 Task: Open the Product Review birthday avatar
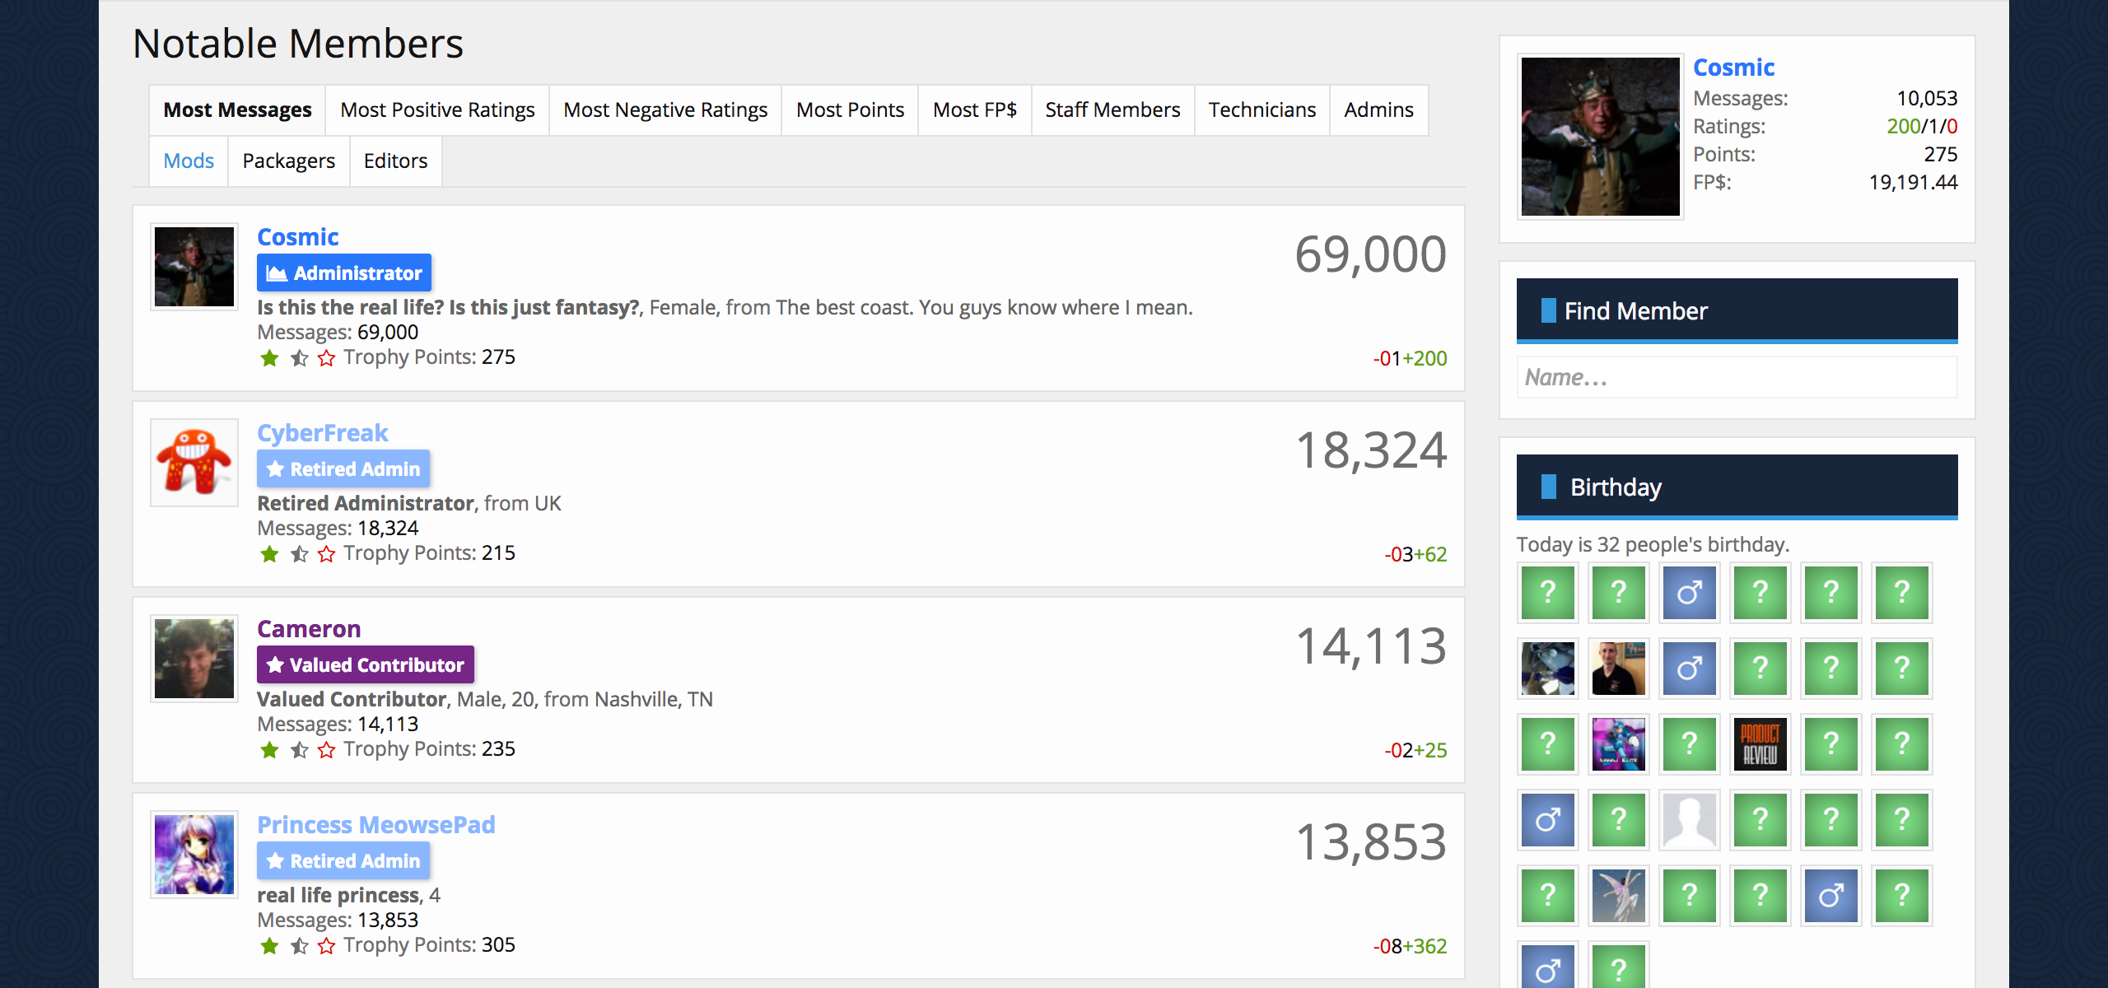[x=1761, y=744]
